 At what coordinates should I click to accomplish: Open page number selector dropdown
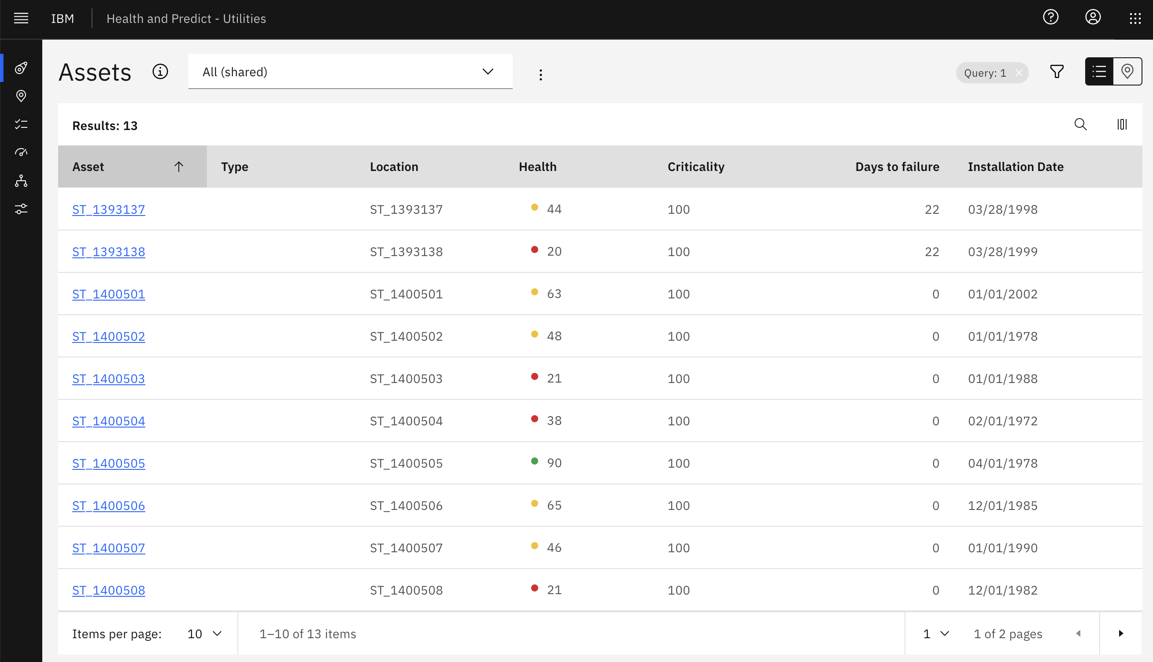936,633
